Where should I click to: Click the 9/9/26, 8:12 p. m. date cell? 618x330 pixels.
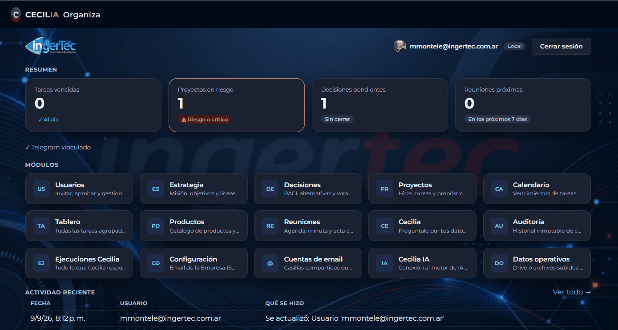click(x=58, y=318)
